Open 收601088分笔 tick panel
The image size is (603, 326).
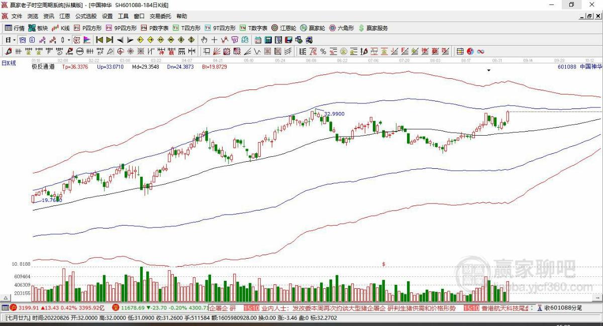(x=560, y=308)
